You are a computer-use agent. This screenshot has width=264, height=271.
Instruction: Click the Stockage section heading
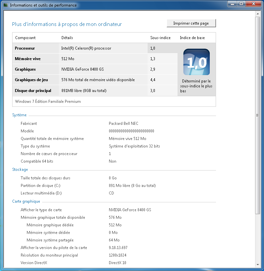click(x=20, y=169)
